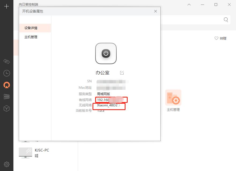Image resolution: width=236 pixels, height=171 pixels.
Task: Select the Sunlogin orange logo icon in sidebar
Action: coord(6,85)
